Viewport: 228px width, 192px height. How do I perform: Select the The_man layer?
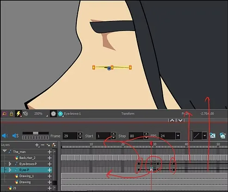coord(19,152)
